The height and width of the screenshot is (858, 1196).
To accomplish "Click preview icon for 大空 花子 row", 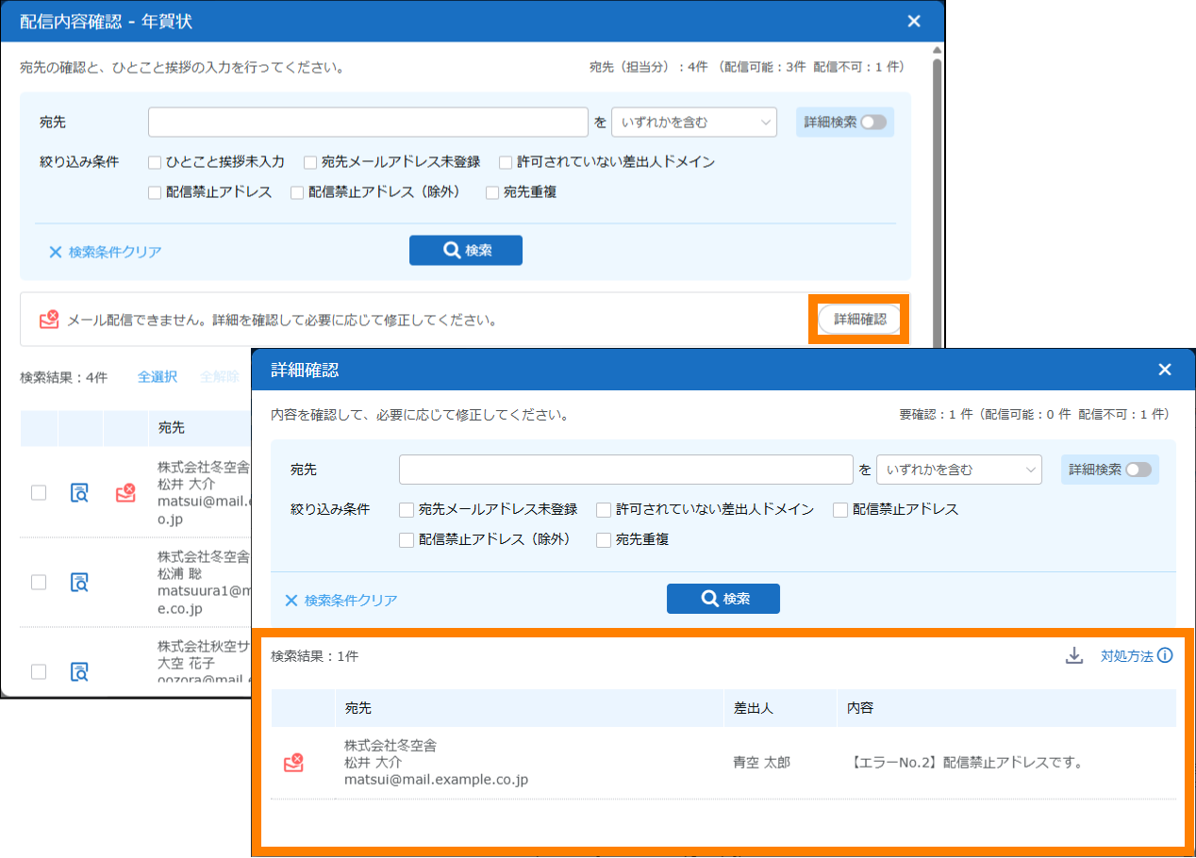I will pos(80,671).
